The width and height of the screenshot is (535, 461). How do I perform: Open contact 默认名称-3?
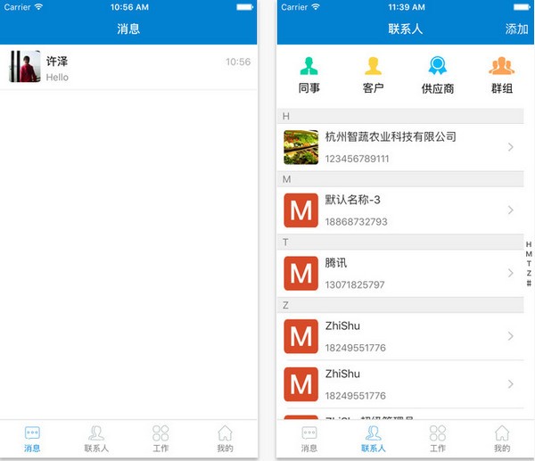click(x=400, y=210)
